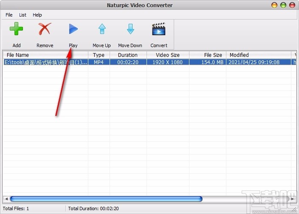
Task: Click the 2021/04/25 09:19:08 modified cell
Action: pos(259,62)
